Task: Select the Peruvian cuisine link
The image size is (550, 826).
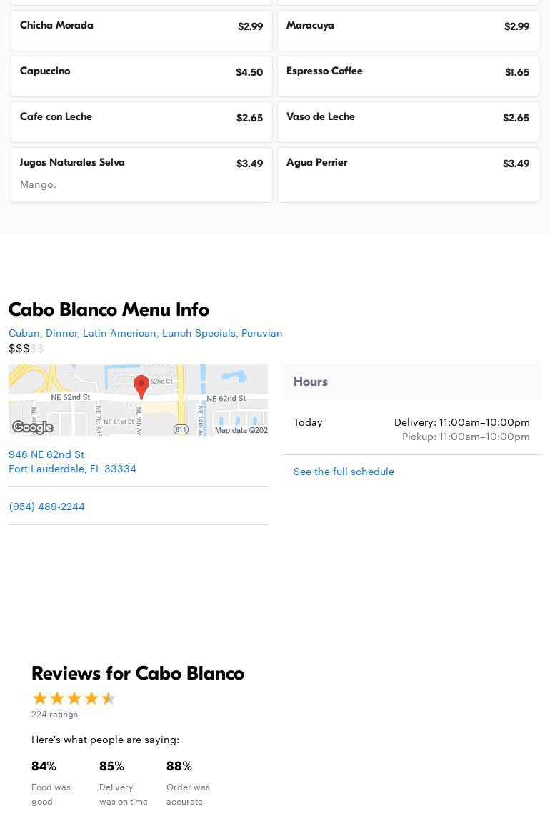Action: click(x=261, y=333)
